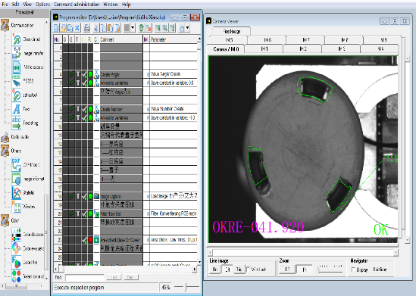Select the Color filter command icon
The width and height of the screenshot is (416, 296).
[x=17, y=263]
